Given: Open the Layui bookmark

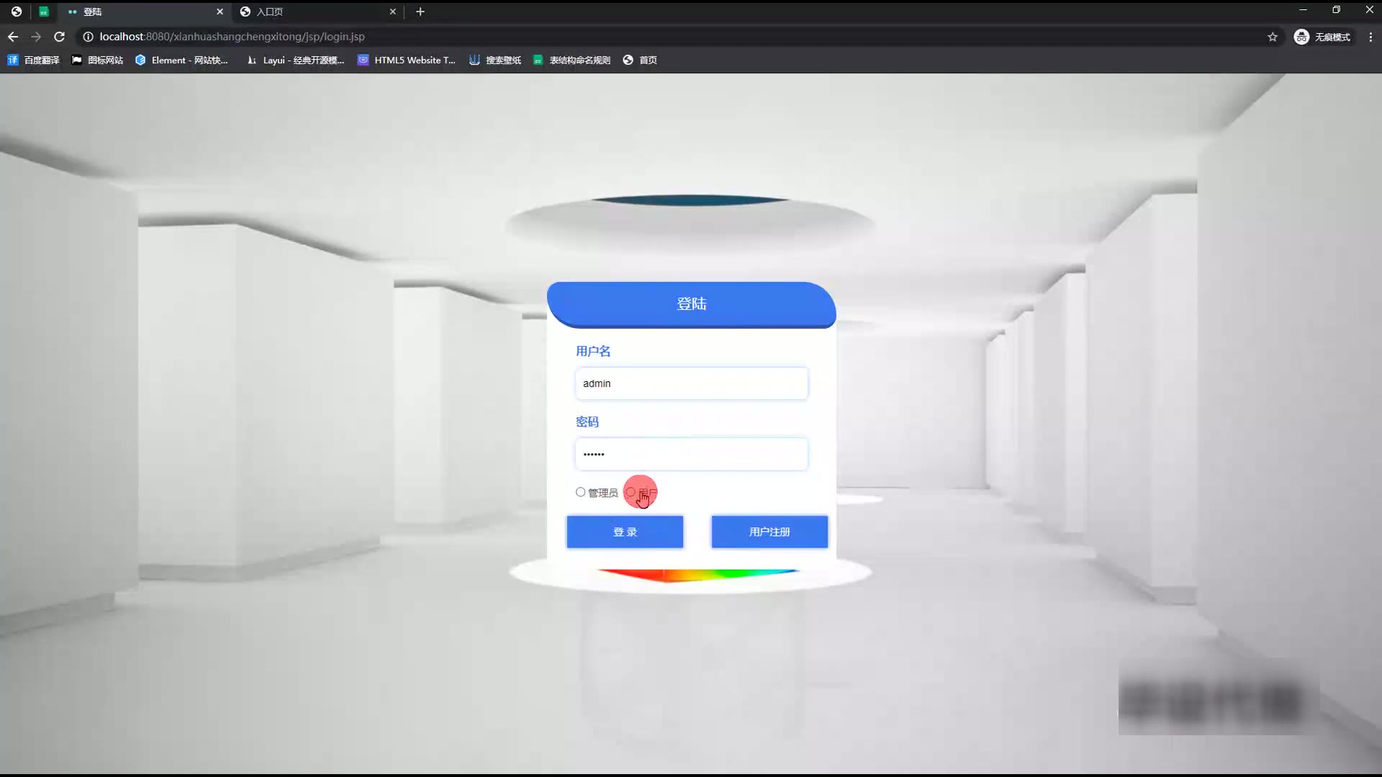Looking at the screenshot, I should click(295, 60).
